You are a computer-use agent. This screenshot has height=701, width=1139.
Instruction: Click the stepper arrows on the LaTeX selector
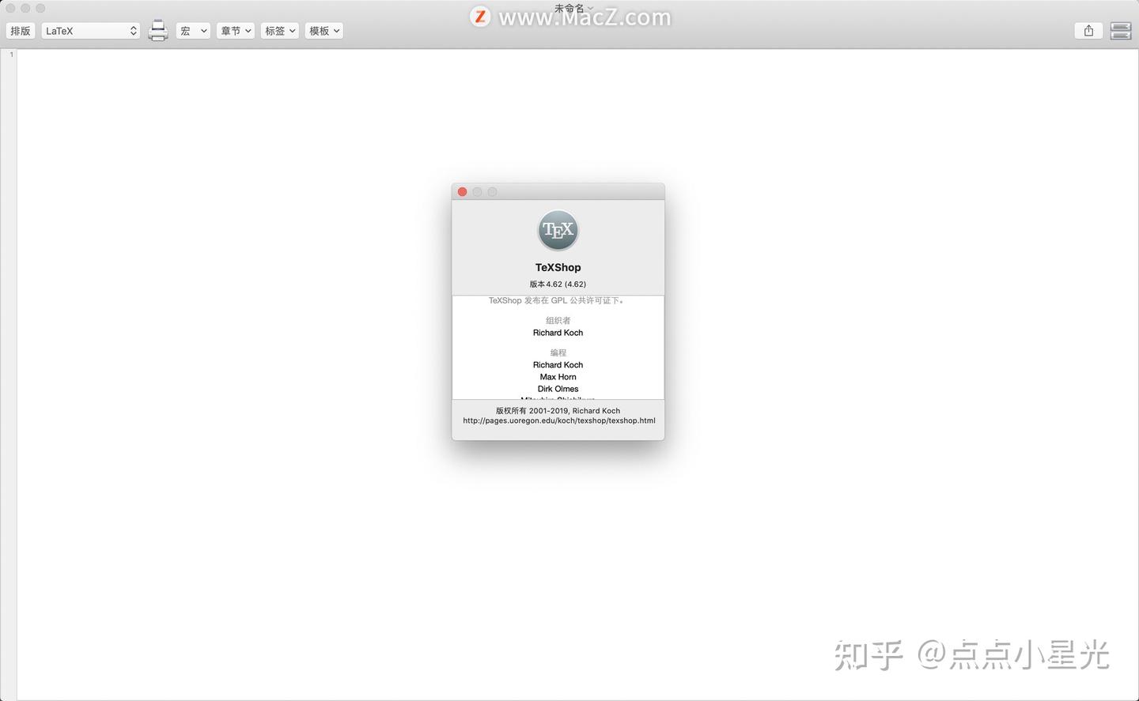[132, 30]
